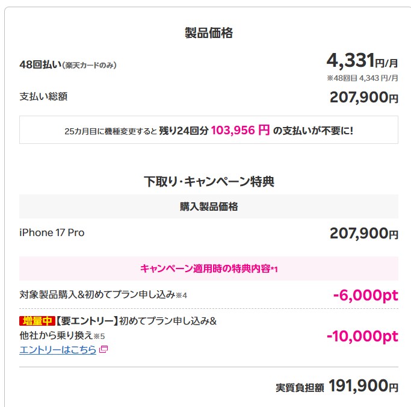Open the エントリーはこちら link
This screenshot has height=407, width=411.
[x=58, y=350]
